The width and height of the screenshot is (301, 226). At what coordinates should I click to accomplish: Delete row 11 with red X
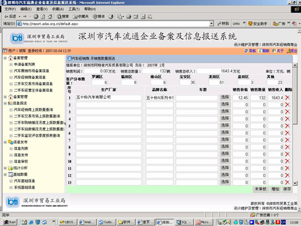click(x=288, y=168)
